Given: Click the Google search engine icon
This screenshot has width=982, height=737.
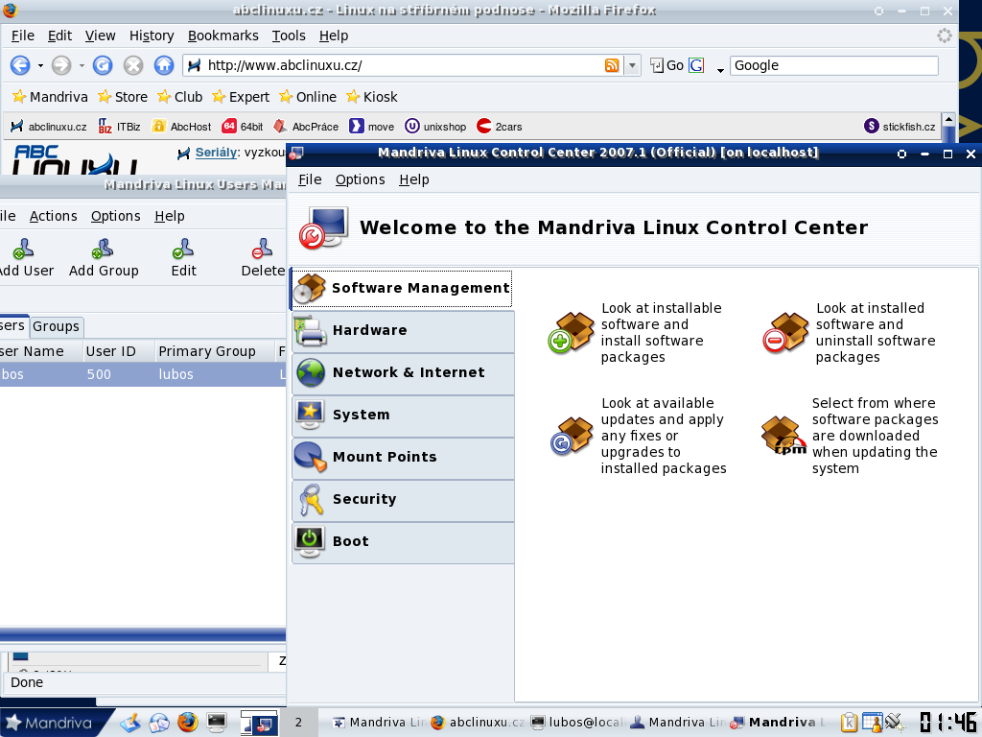Looking at the screenshot, I should [x=696, y=65].
